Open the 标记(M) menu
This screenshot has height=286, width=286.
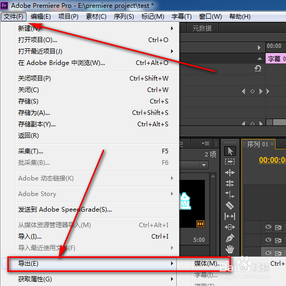[153, 17]
